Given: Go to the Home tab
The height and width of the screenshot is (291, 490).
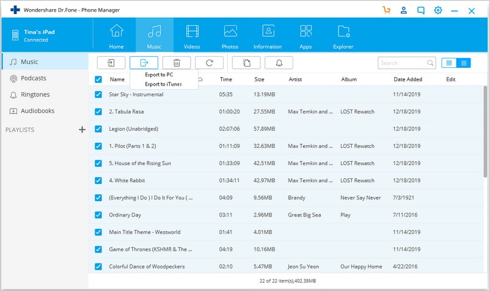Looking at the screenshot, I should (x=116, y=36).
